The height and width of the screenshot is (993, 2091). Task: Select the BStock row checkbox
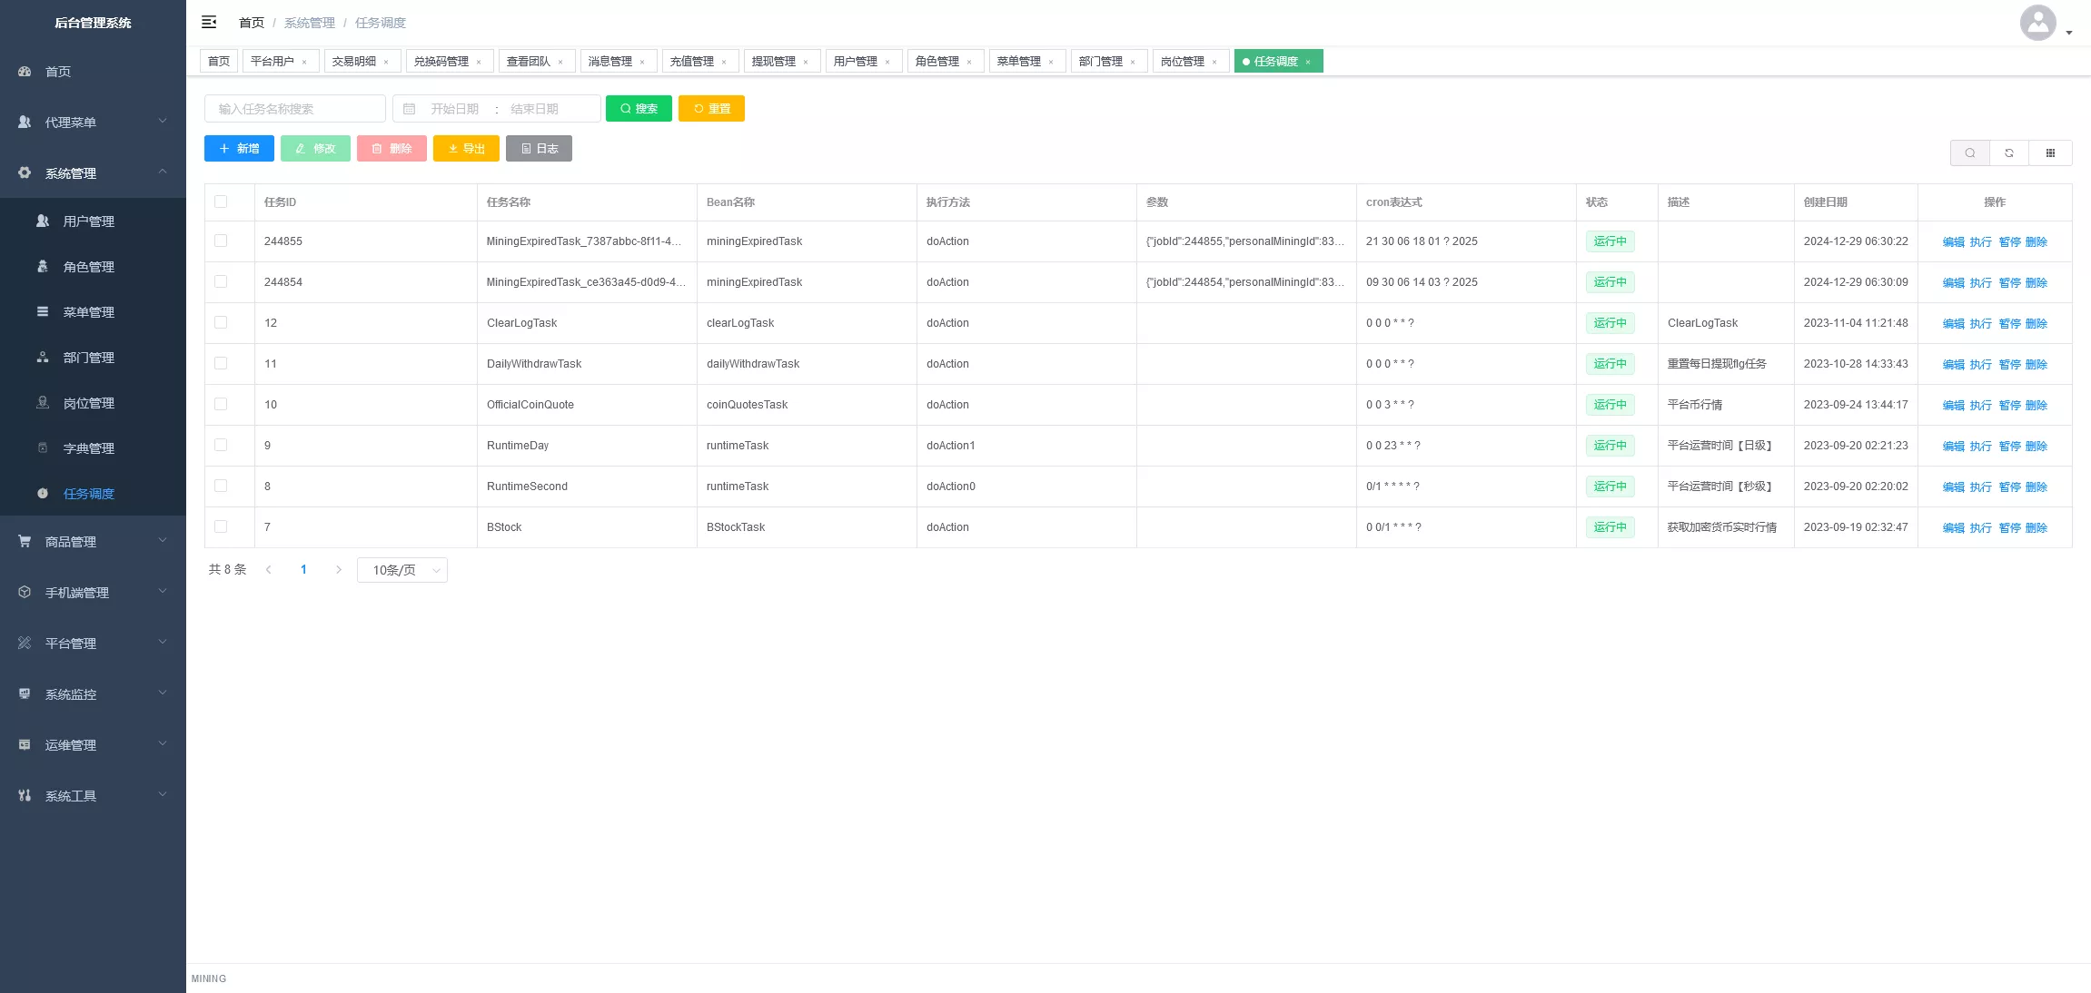click(221, 526)
